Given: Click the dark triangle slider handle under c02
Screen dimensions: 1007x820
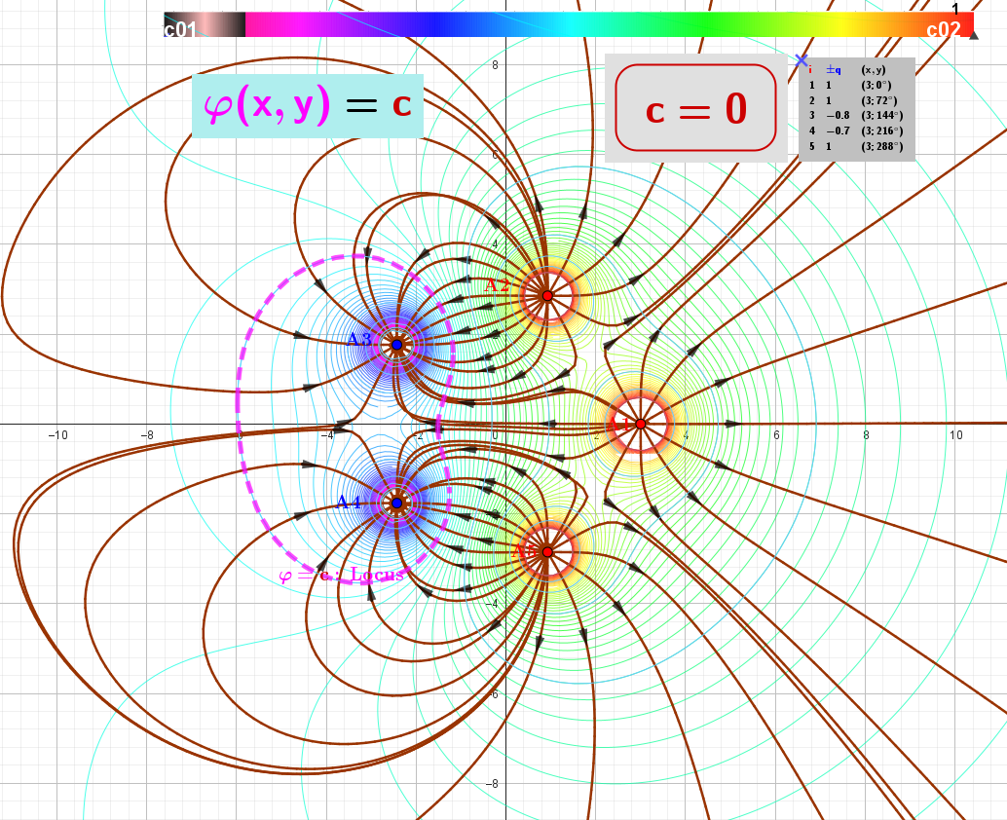Looking at the screenshot, I should (974, 35).
